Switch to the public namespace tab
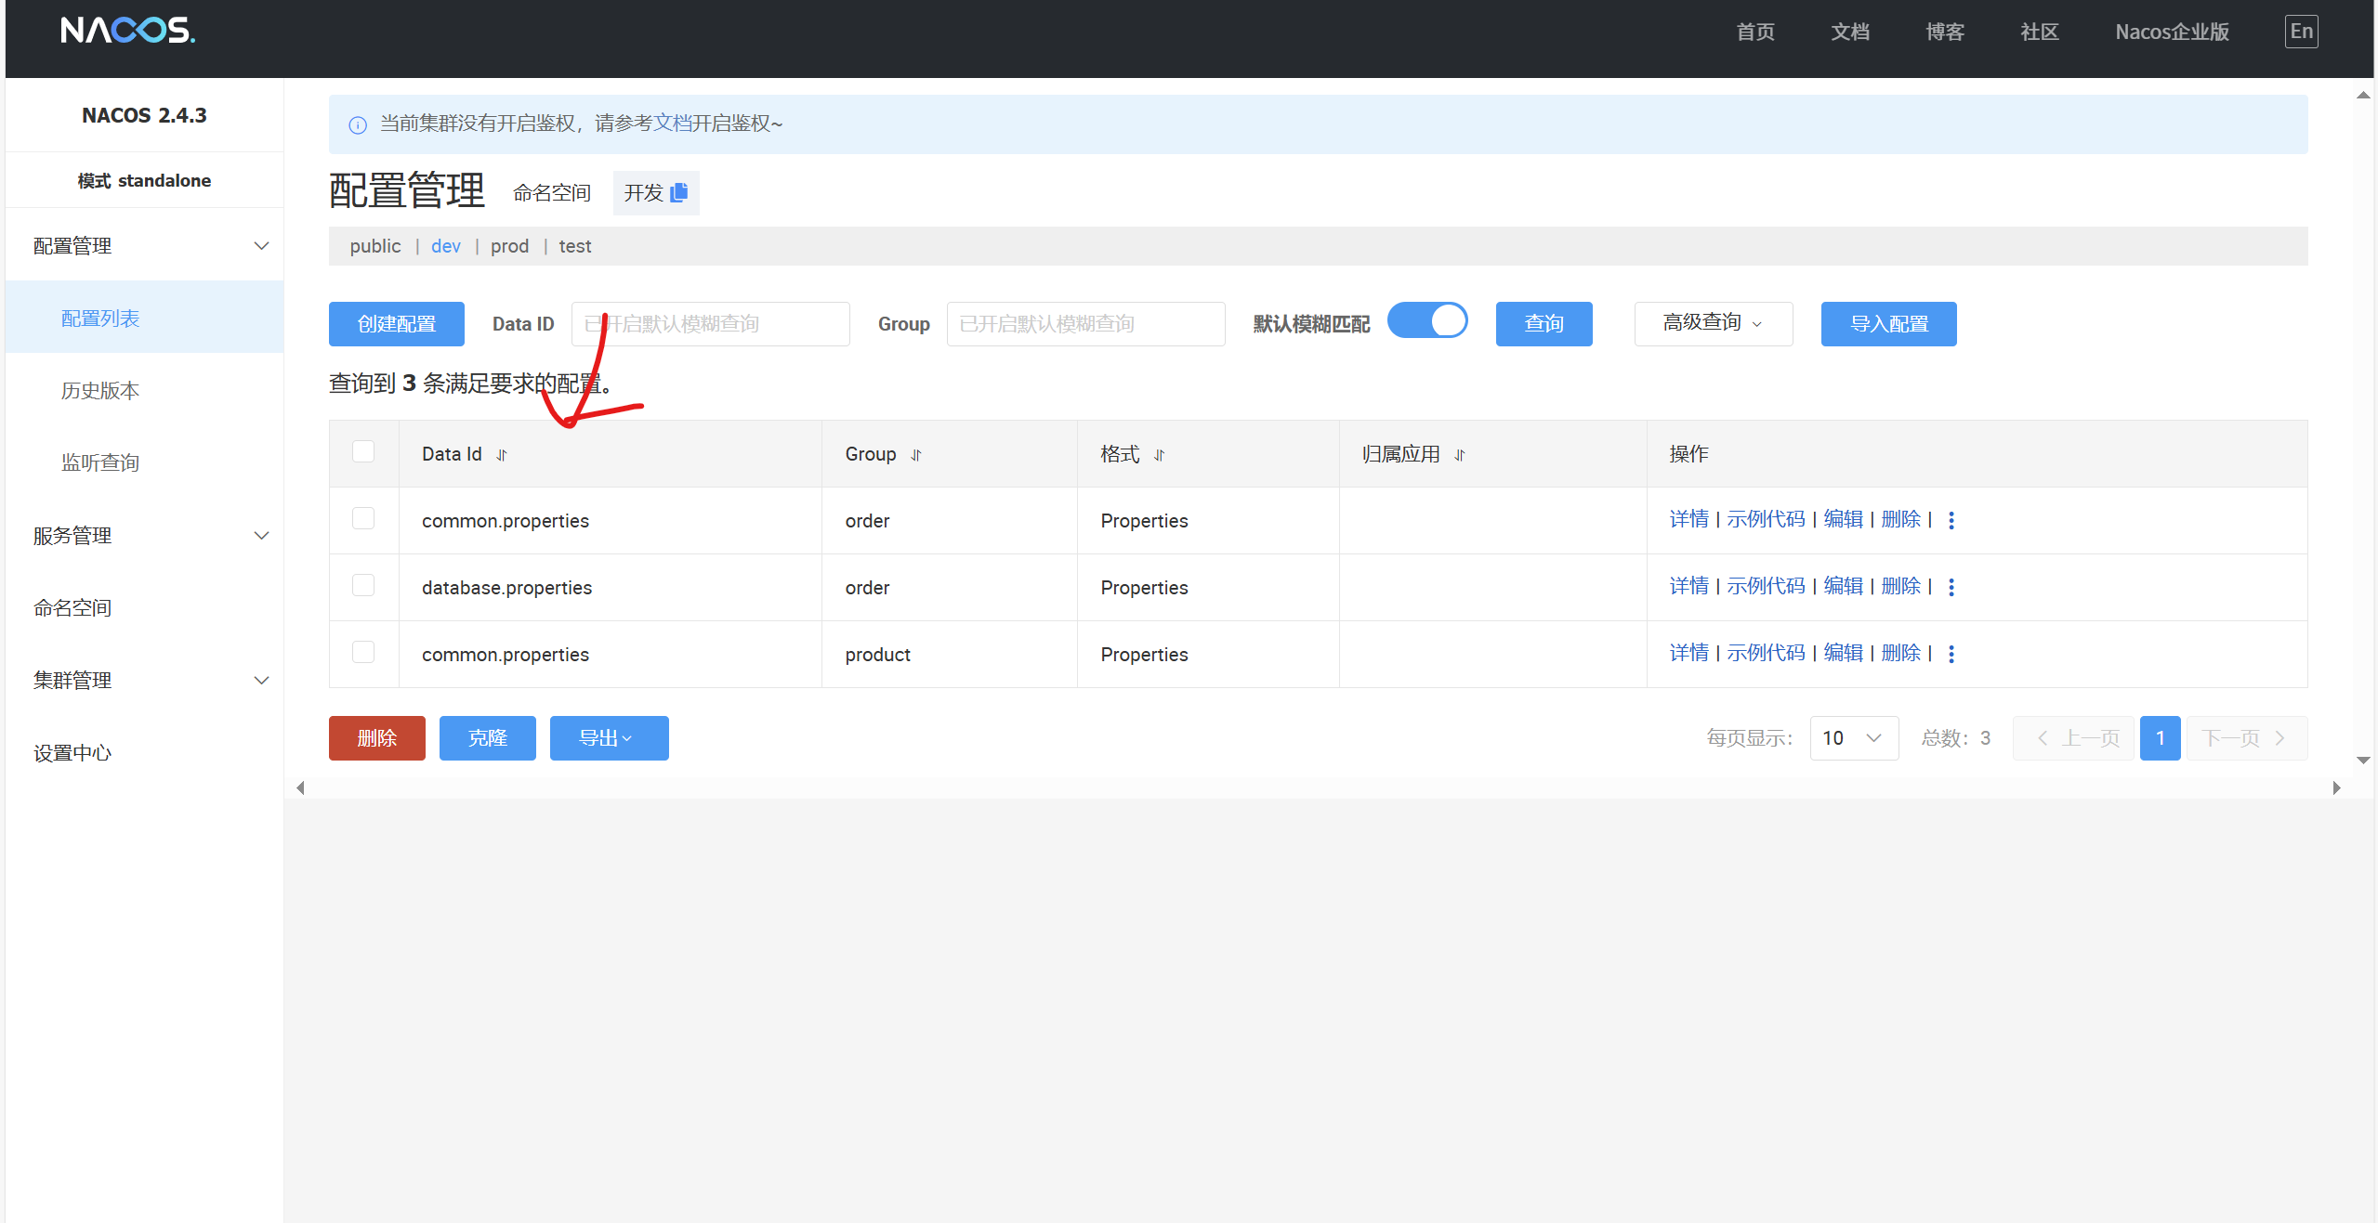This screenshot has height=1223, width=2378. point(375,246)
